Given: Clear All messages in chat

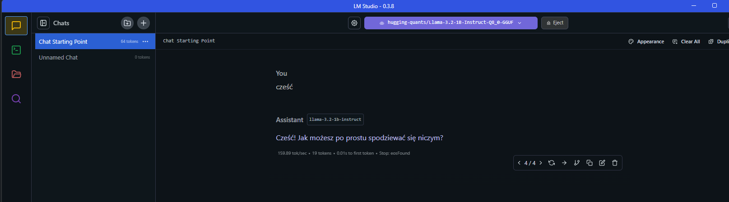Looking at the screenshot, I should click(x=686, y=41).
